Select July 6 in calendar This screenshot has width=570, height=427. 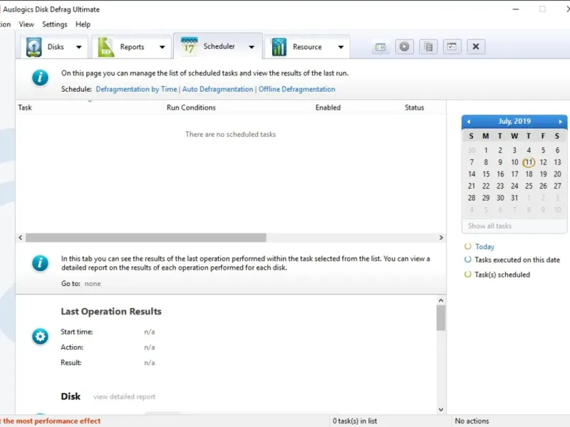pyautogui.click(x=557, y=150)
